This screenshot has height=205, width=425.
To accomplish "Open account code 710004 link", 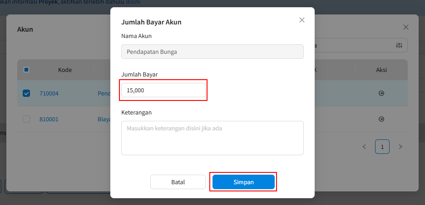I will click(49, 93).
